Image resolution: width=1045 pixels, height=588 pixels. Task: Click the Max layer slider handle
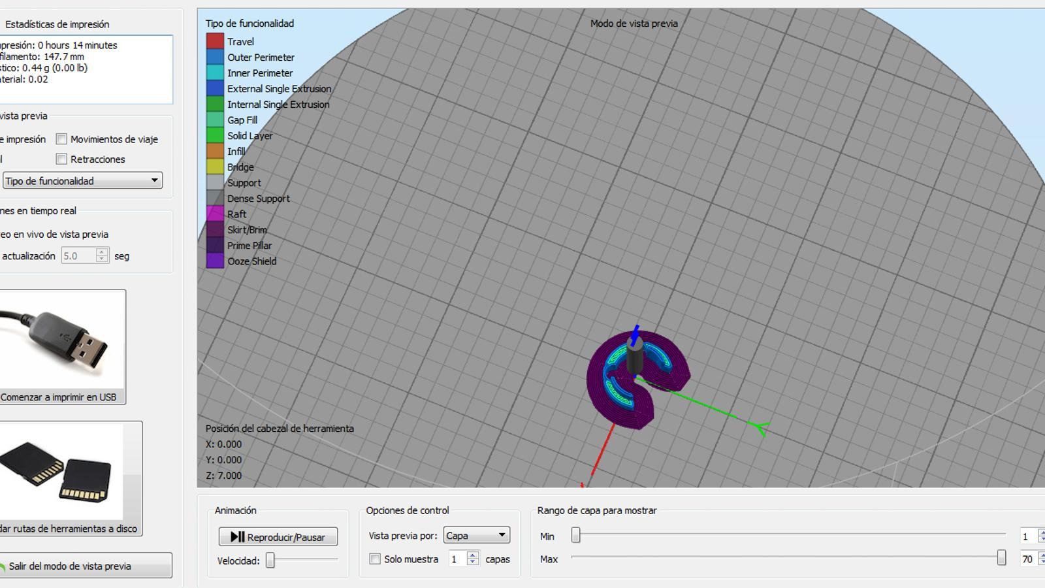click(x=1001, y=557)
